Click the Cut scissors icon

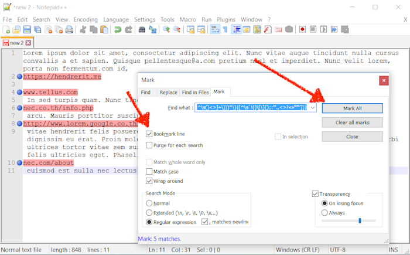83,29
